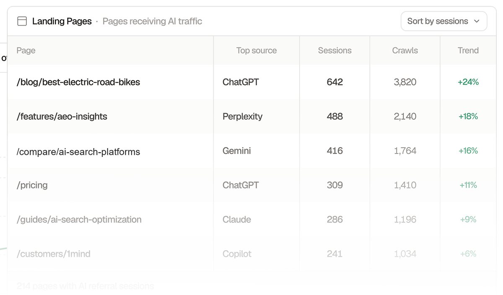Click the +11% trend value
The image size is (503, 295).
(468, 185)
